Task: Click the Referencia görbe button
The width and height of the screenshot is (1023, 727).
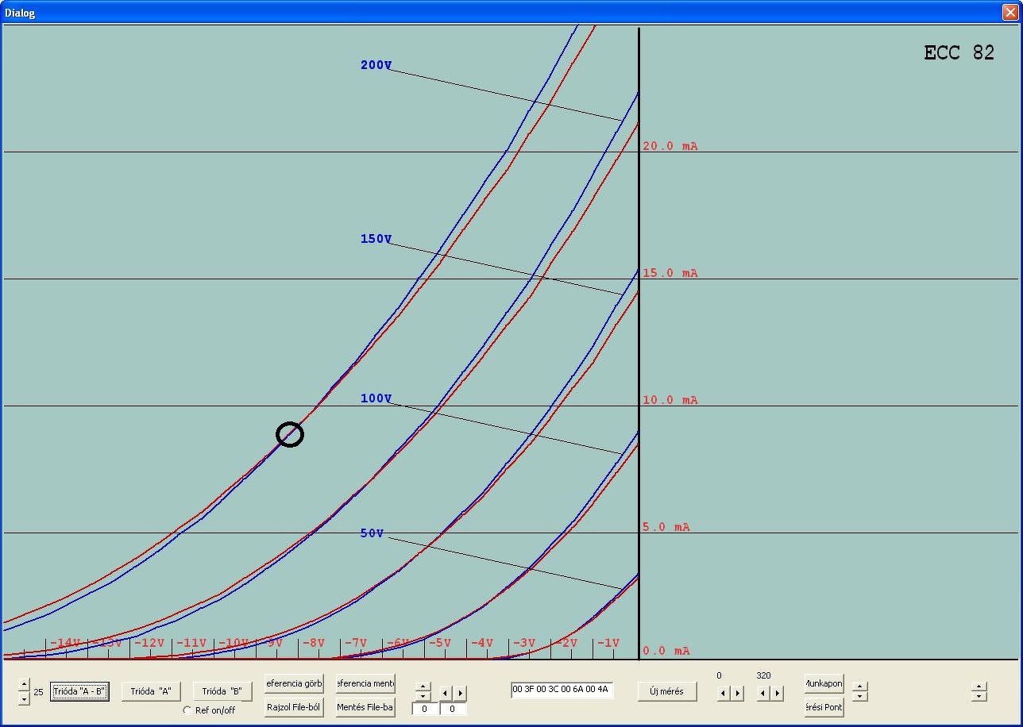Action: point(294,683)
